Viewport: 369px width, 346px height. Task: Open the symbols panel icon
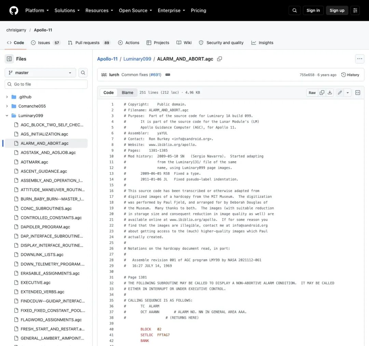pyautogui.click(x=358, y=93)
